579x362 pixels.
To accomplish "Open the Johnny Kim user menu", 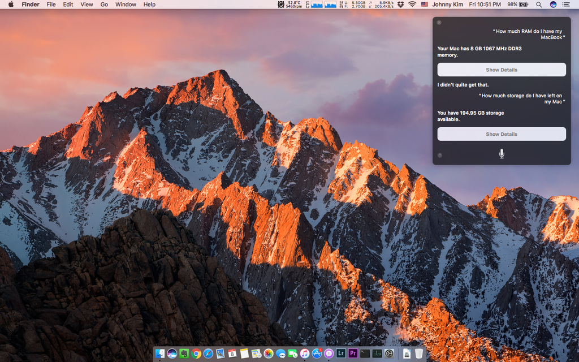I will tap(448, 5).
